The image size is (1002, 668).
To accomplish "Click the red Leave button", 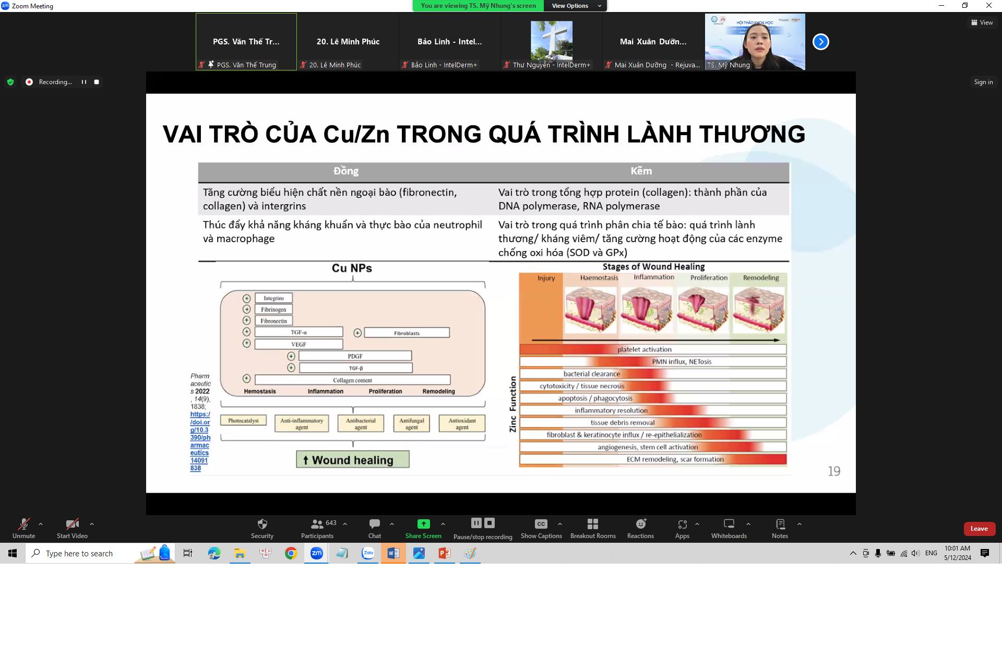I will [979, 529].
